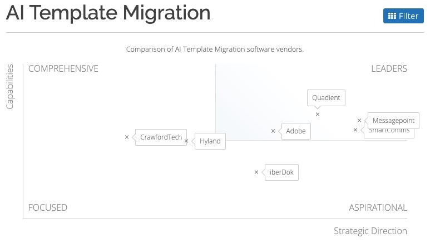Select the iberDok vendor label
This screenshot has width=440, height=248.
coord(281,172)
